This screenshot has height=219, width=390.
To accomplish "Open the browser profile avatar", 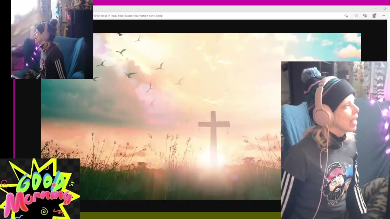I will point(374,16).
